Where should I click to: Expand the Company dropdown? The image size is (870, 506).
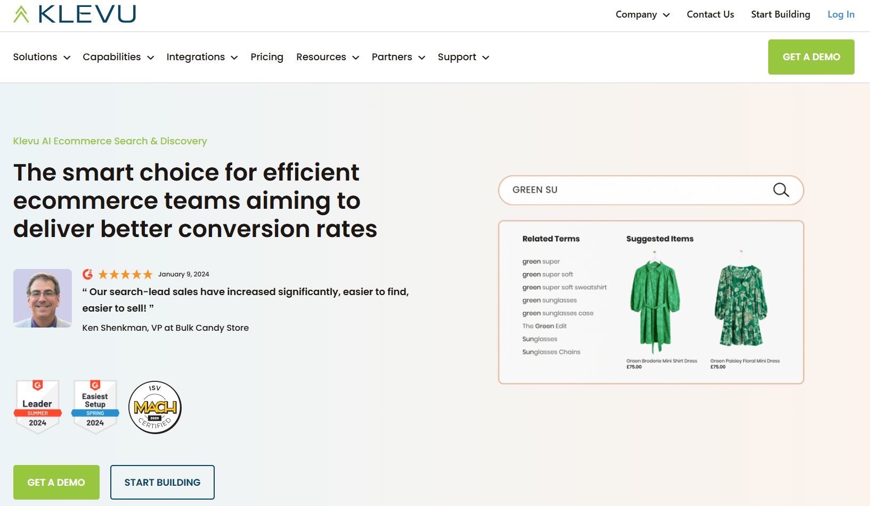[643, 14]
